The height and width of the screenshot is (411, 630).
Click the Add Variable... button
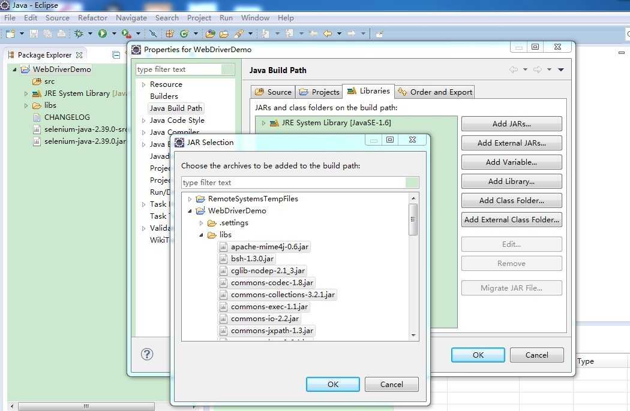[x=511, y=162]
